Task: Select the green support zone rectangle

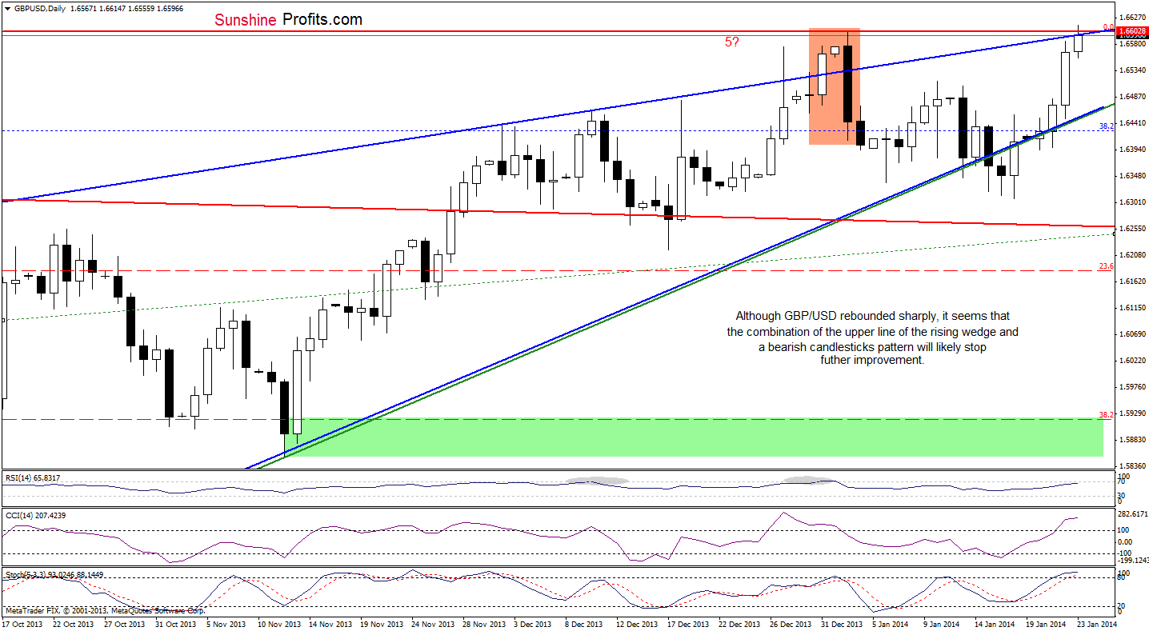Action: click(x=694, y=437)
